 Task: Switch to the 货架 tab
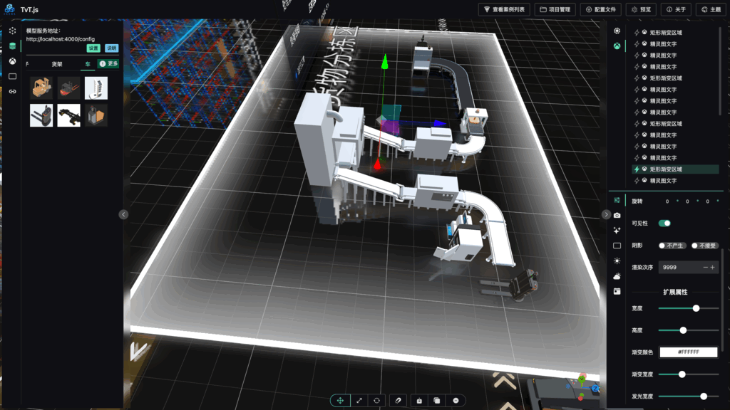(56, 64)
